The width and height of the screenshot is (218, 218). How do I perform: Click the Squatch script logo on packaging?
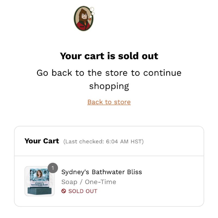(x=40, y=178)
